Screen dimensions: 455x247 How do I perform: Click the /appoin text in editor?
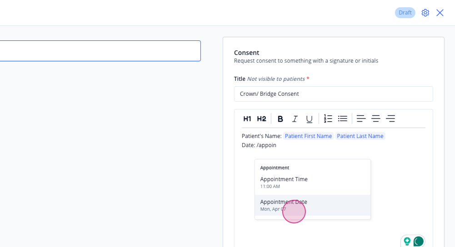click(x=266, y=145)
